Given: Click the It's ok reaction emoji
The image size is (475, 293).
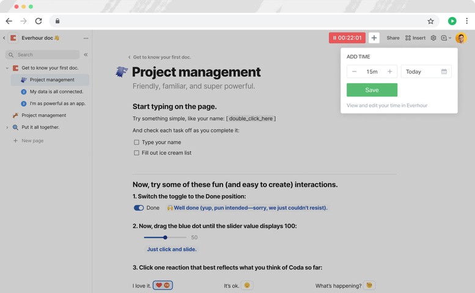Looking at the screenshot, I should pyautogui.click(x=247, y=285).
